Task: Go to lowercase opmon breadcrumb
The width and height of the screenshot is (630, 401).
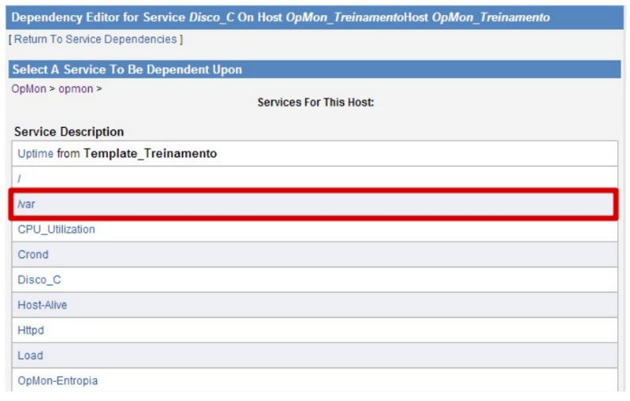Action: point(75,88)
